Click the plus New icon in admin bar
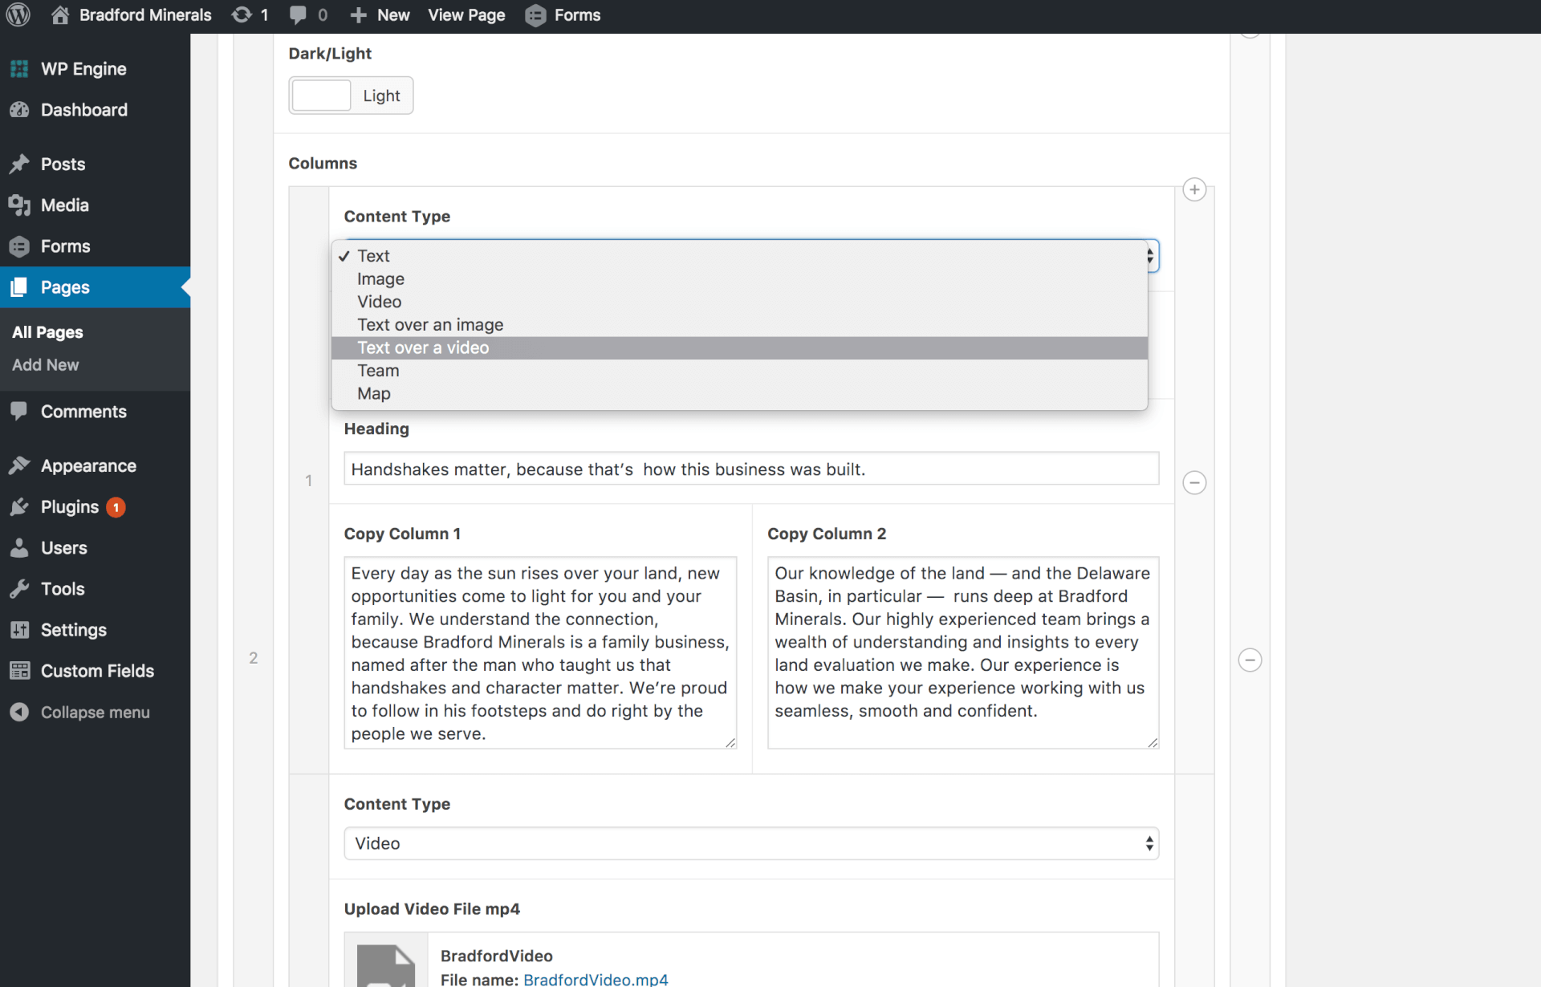Screen dimensions: 1541x987 click(x=359, y=15)
